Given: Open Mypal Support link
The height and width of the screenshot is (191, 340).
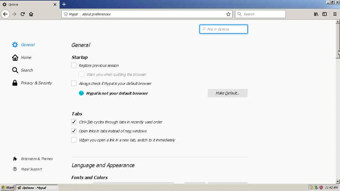Looking at the screenshot, I should (28, 169).
